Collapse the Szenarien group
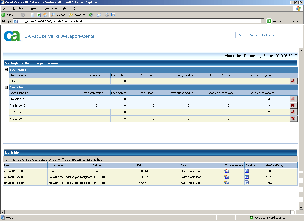The image size is (304, 221). point(6,87)
